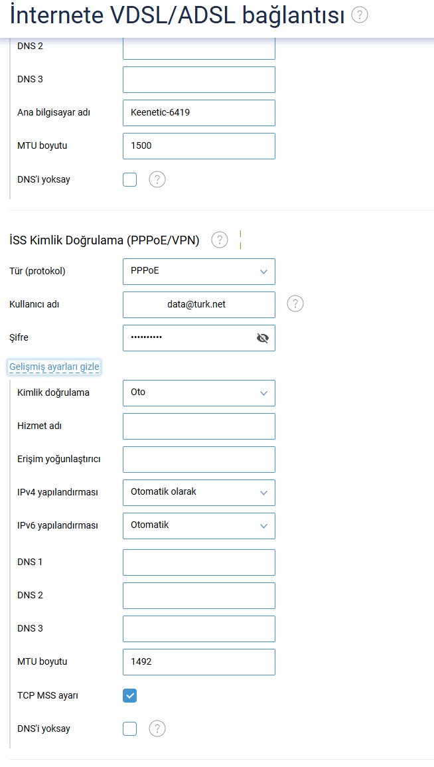Image resolution: width=434 pixels, height=767 pixels.
Task: Open IPv4 yapılandırması dropdown
Action: (199, 493)
